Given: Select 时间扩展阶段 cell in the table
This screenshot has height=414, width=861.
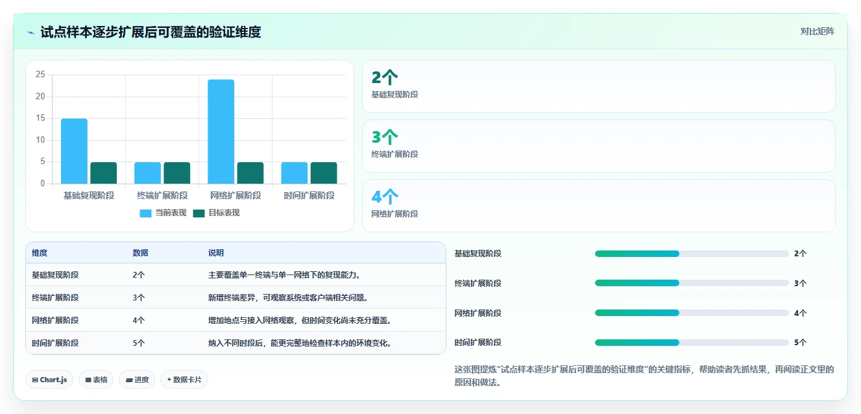Looking at the screenshot, I should 55,343.
